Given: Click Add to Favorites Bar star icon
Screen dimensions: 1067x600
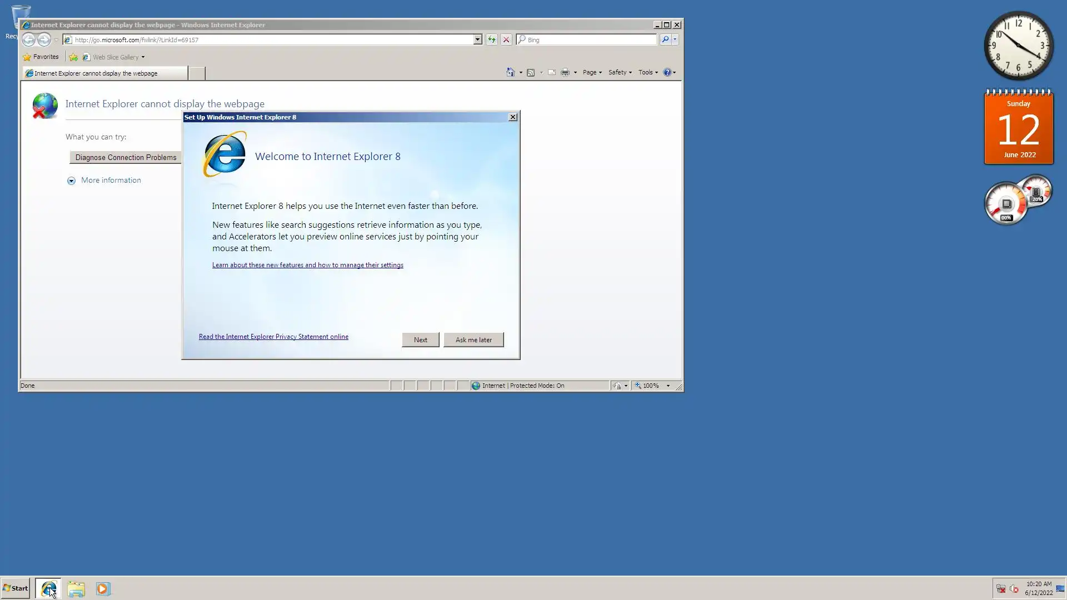Looking at the screenshot, I should pyautogui.click(x=73, y=57).
